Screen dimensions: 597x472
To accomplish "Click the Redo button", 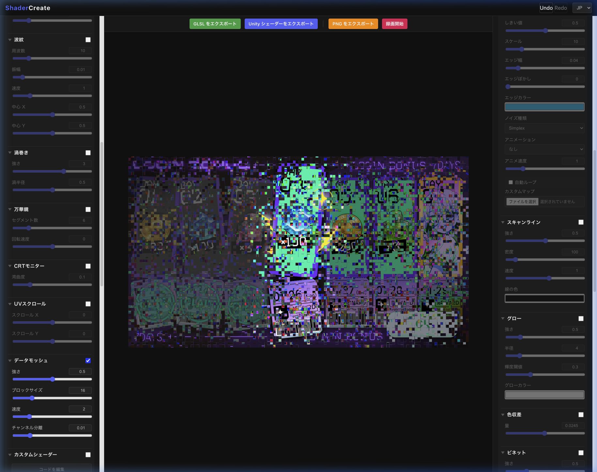I will pos(560,8).
